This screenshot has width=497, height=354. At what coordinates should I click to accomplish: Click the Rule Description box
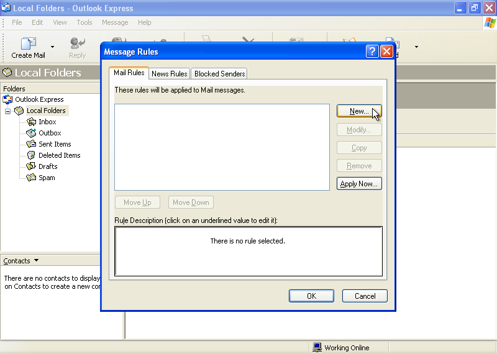[248, 251]
